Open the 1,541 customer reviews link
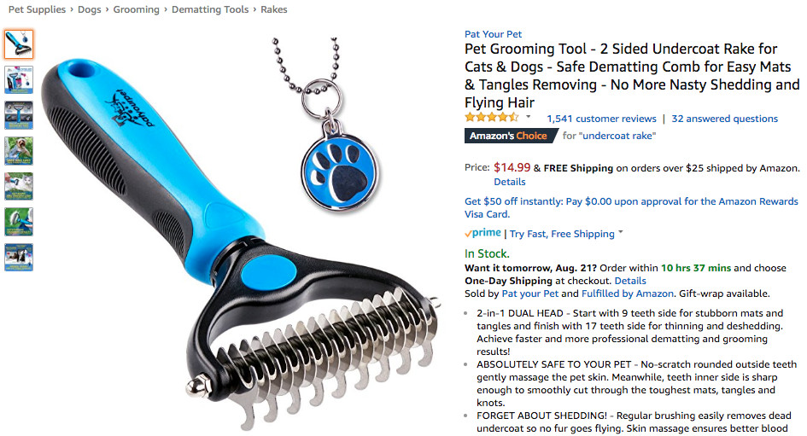The image size is (807, 436). (x=601, y=119)
